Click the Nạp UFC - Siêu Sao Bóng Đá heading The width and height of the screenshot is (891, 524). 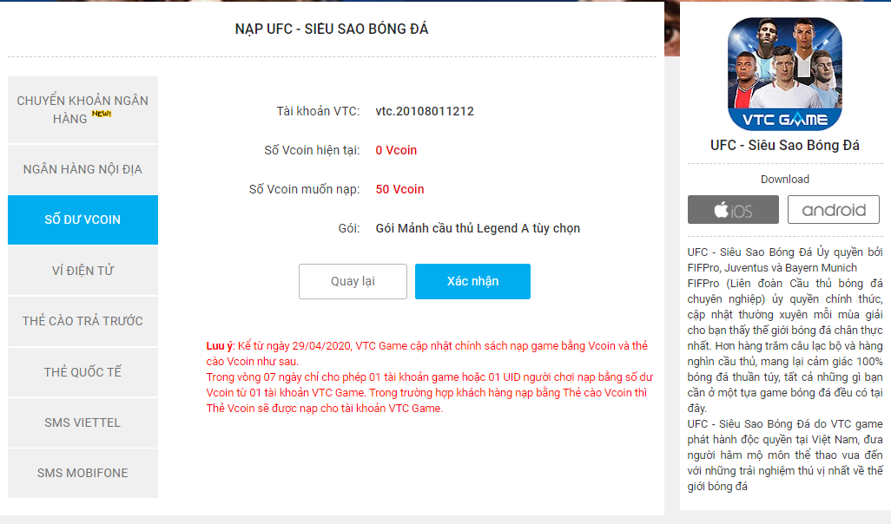[x=332, y=29]
